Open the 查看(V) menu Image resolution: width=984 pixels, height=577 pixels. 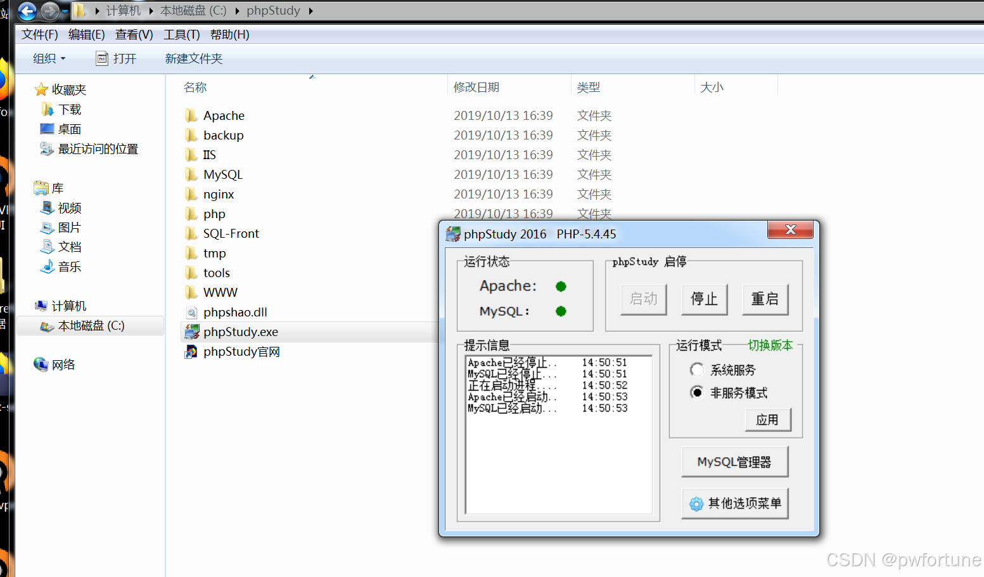134,35
